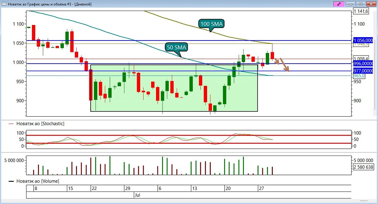Click date 13 on the time axis

(x=195, y=188)
